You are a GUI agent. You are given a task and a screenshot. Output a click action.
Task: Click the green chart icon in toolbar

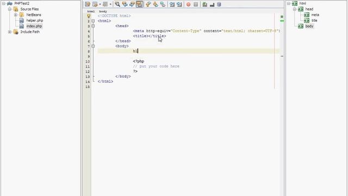pos(204,4)
